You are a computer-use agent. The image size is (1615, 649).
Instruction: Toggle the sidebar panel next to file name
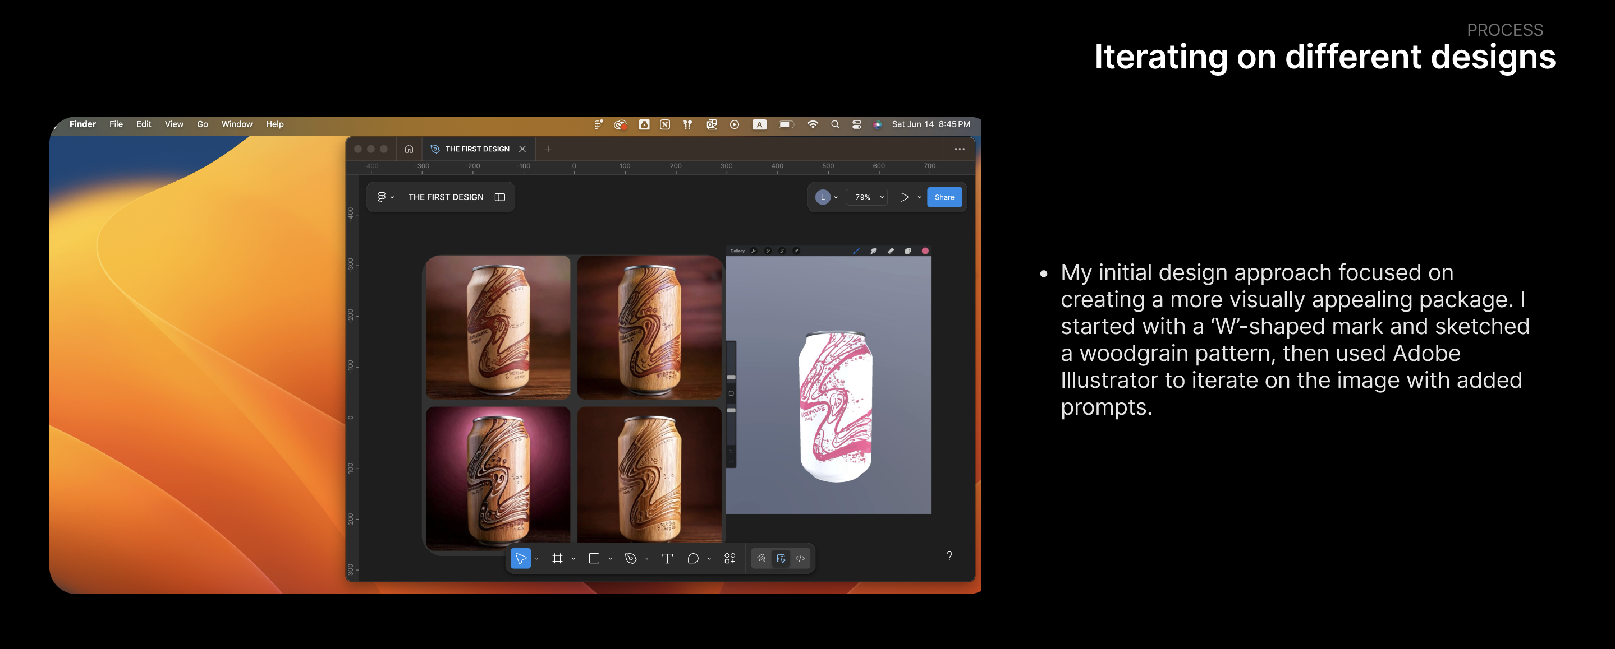point(499,197)
